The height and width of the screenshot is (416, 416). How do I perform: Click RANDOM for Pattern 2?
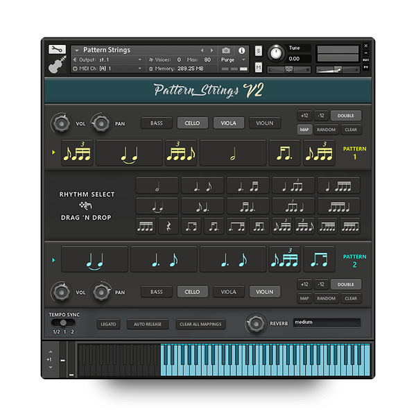(x=327, y=298)
